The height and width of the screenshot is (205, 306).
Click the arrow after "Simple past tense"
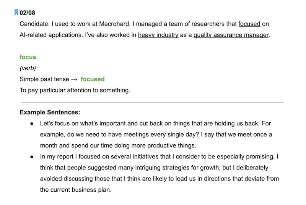click(74, 79)
